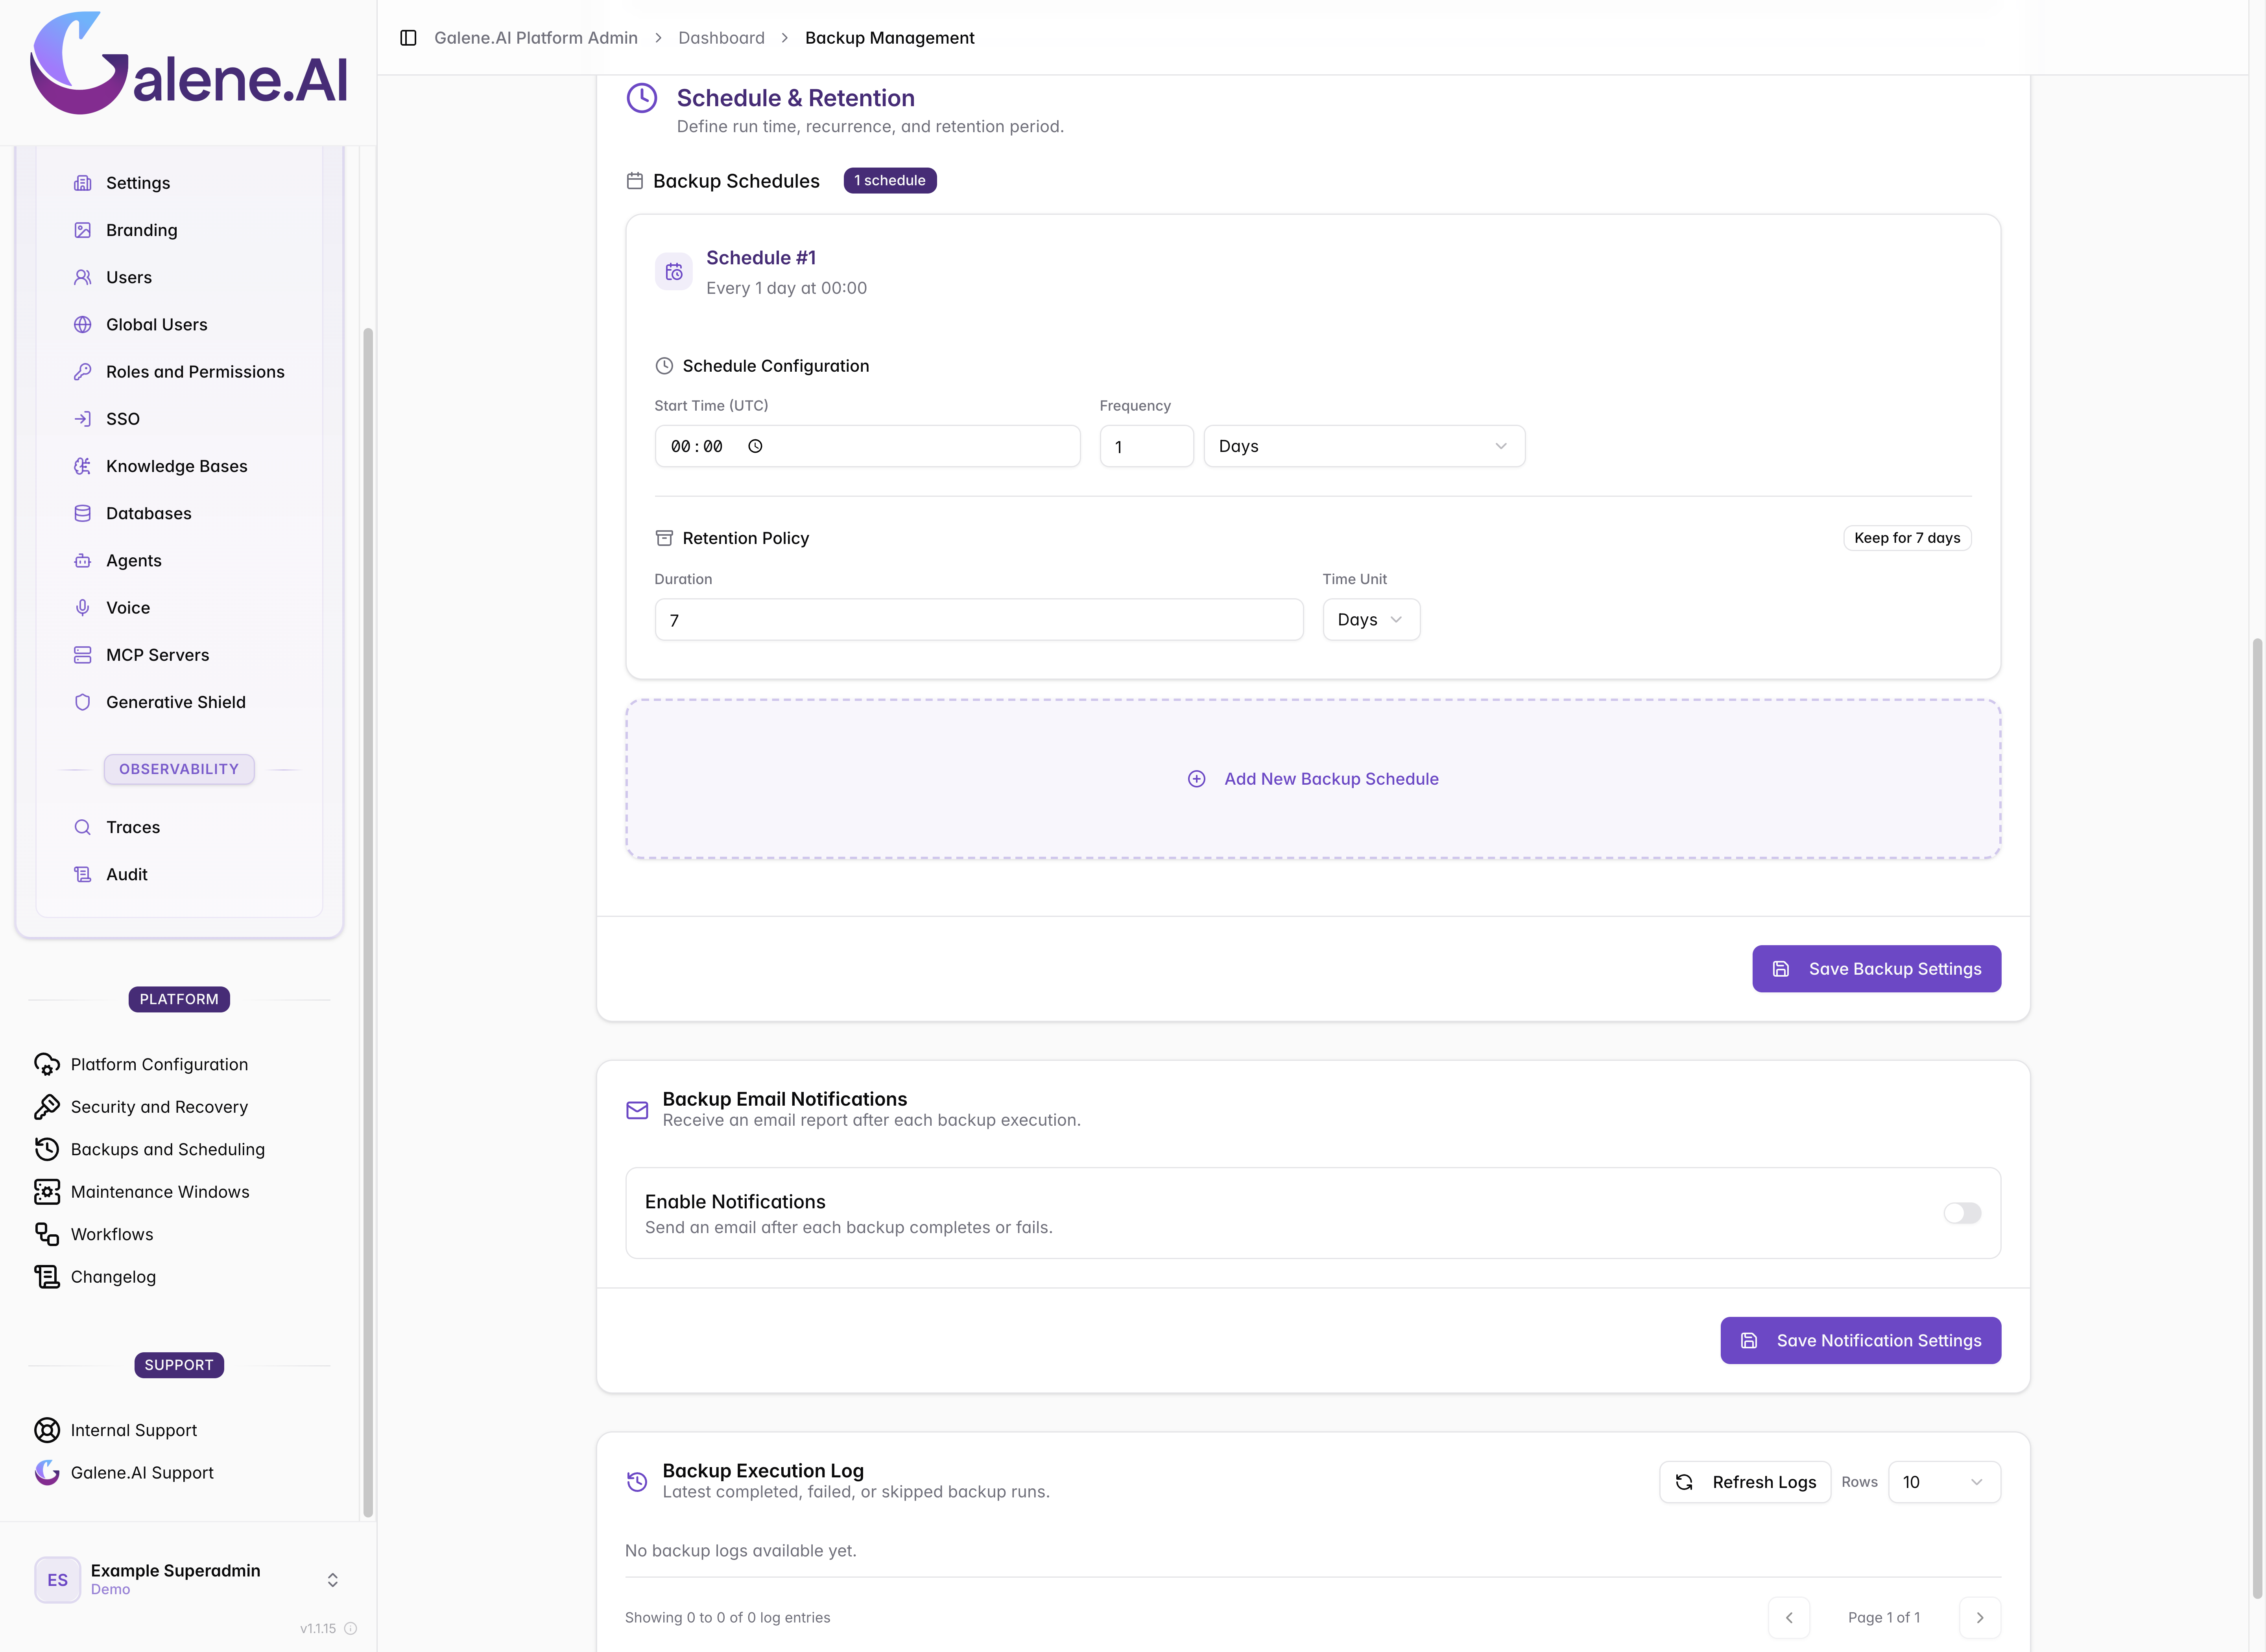Click Refresh Logs button
This screenshot has height=1652, width=2266.
(1745, 1482)
